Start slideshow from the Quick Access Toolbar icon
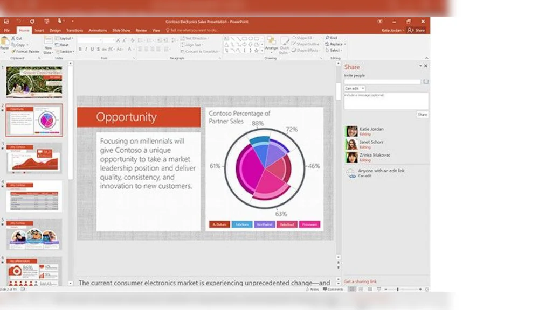552x310 pixels. (x=46, y=22)
